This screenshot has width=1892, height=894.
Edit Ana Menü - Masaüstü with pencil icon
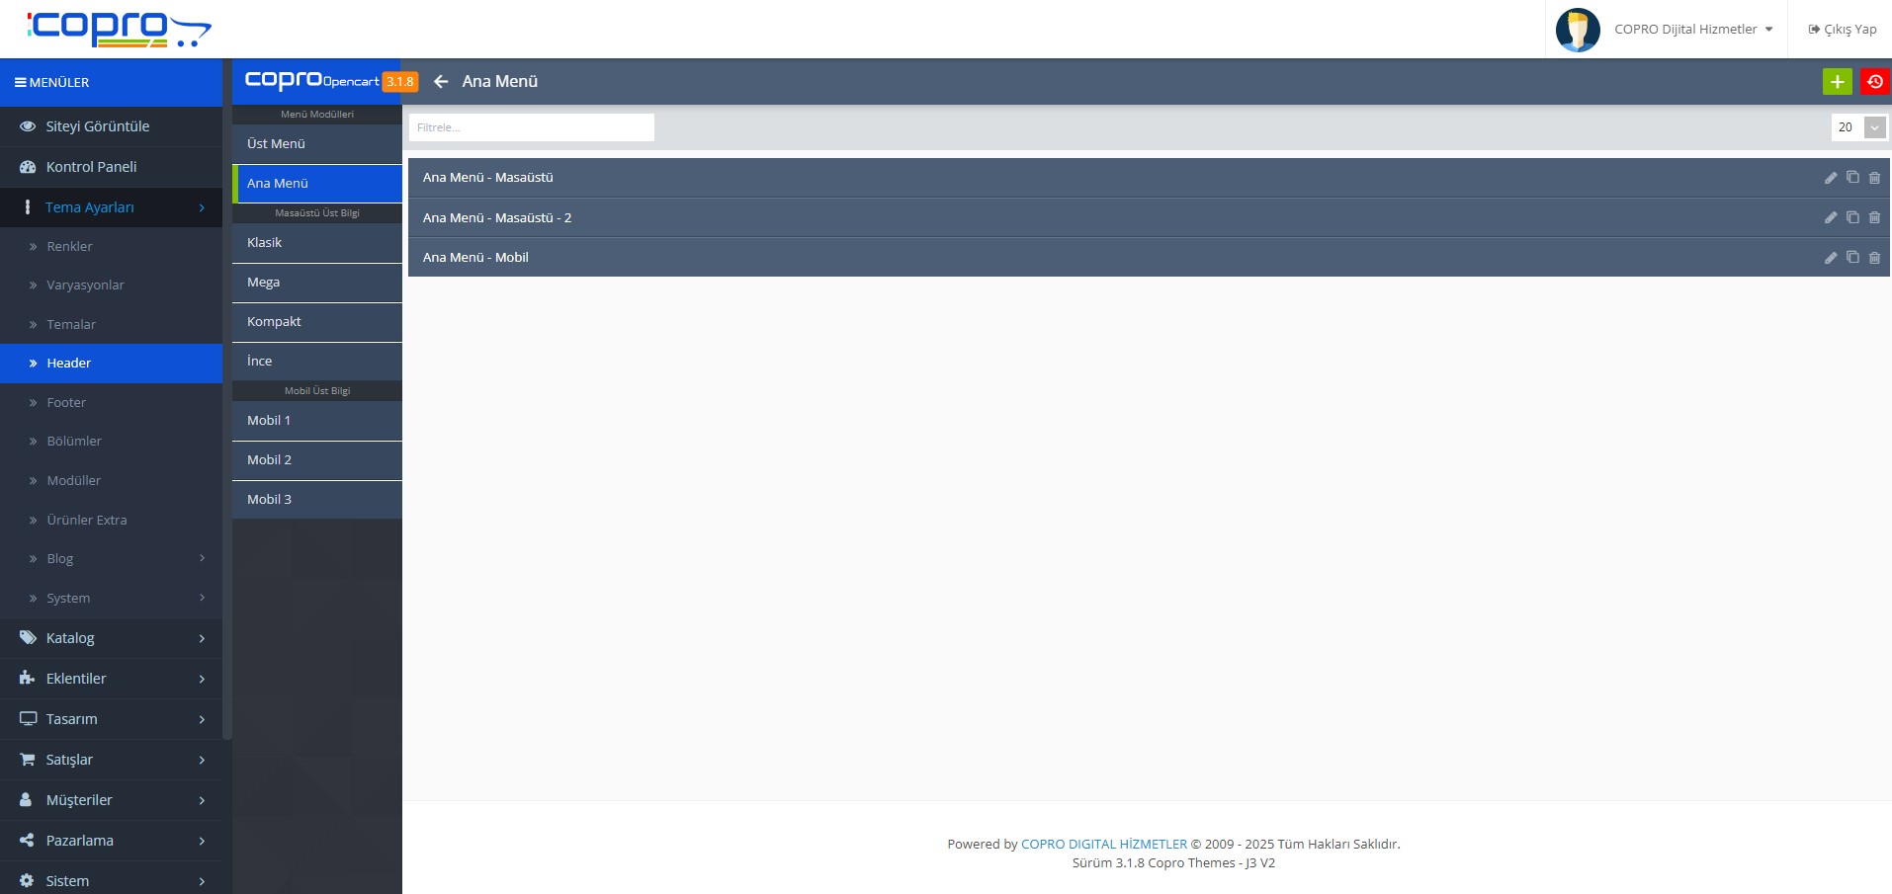click(1830, 178)
